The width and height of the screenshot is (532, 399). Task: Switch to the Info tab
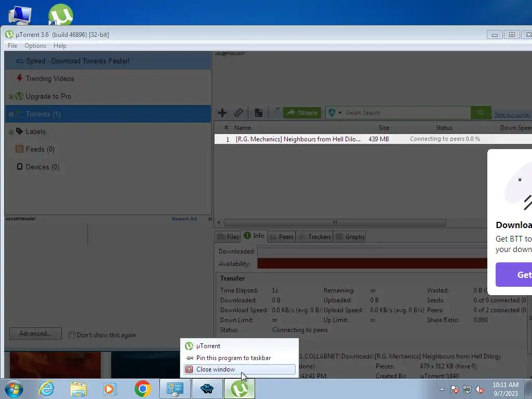(x=254, y=236)
